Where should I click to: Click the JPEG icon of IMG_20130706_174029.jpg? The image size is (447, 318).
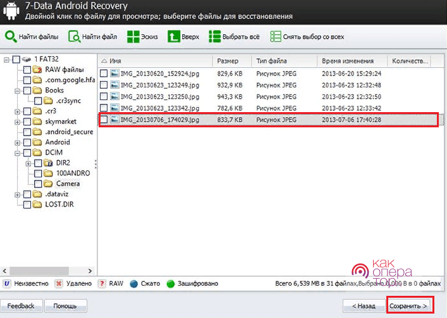point(114,120)
